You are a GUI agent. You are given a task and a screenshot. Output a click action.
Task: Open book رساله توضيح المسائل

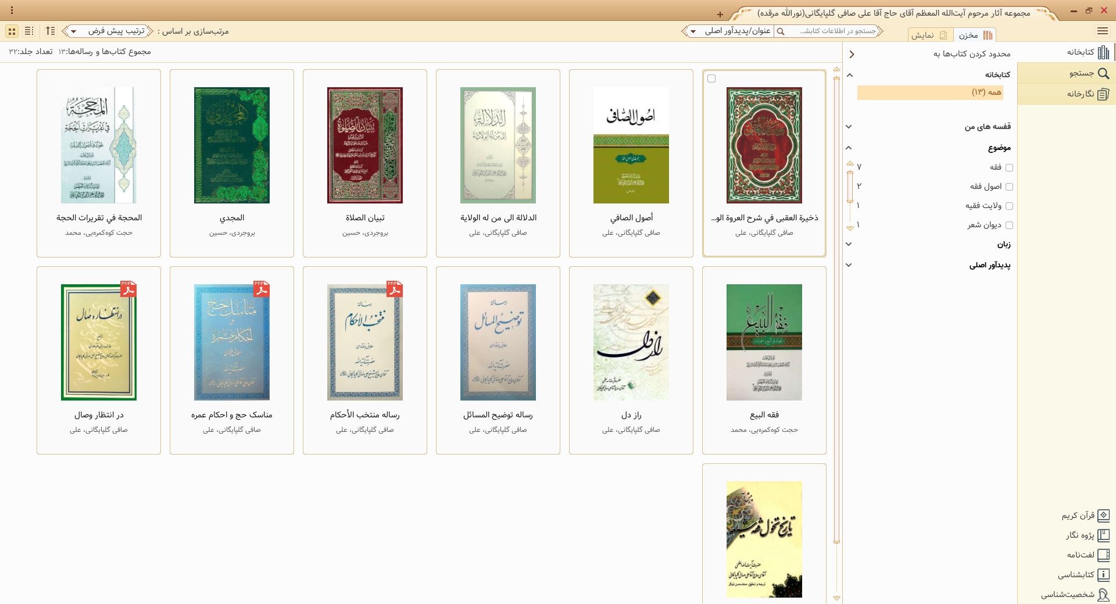(498, 360)
